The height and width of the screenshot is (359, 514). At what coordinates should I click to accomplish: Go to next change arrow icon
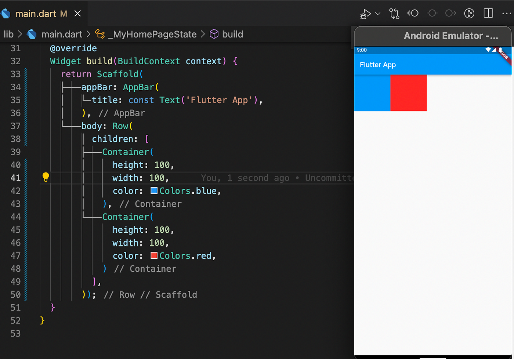tap(450, 14)
